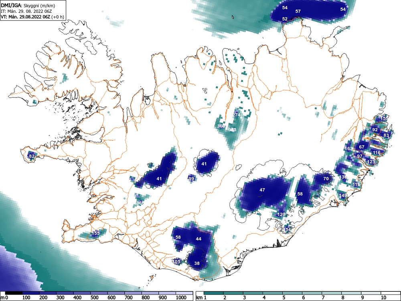Select the value 70 over eastern Vatnajökull
The image size is (401, 301).
pyautogui.click(x=326, y=179)
